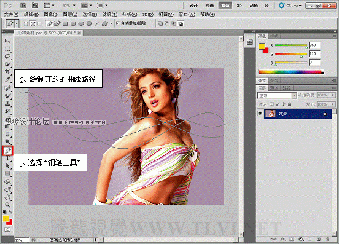Select the Move tool
The height and width of the screenshot is (244, 339).
point(7,41)
